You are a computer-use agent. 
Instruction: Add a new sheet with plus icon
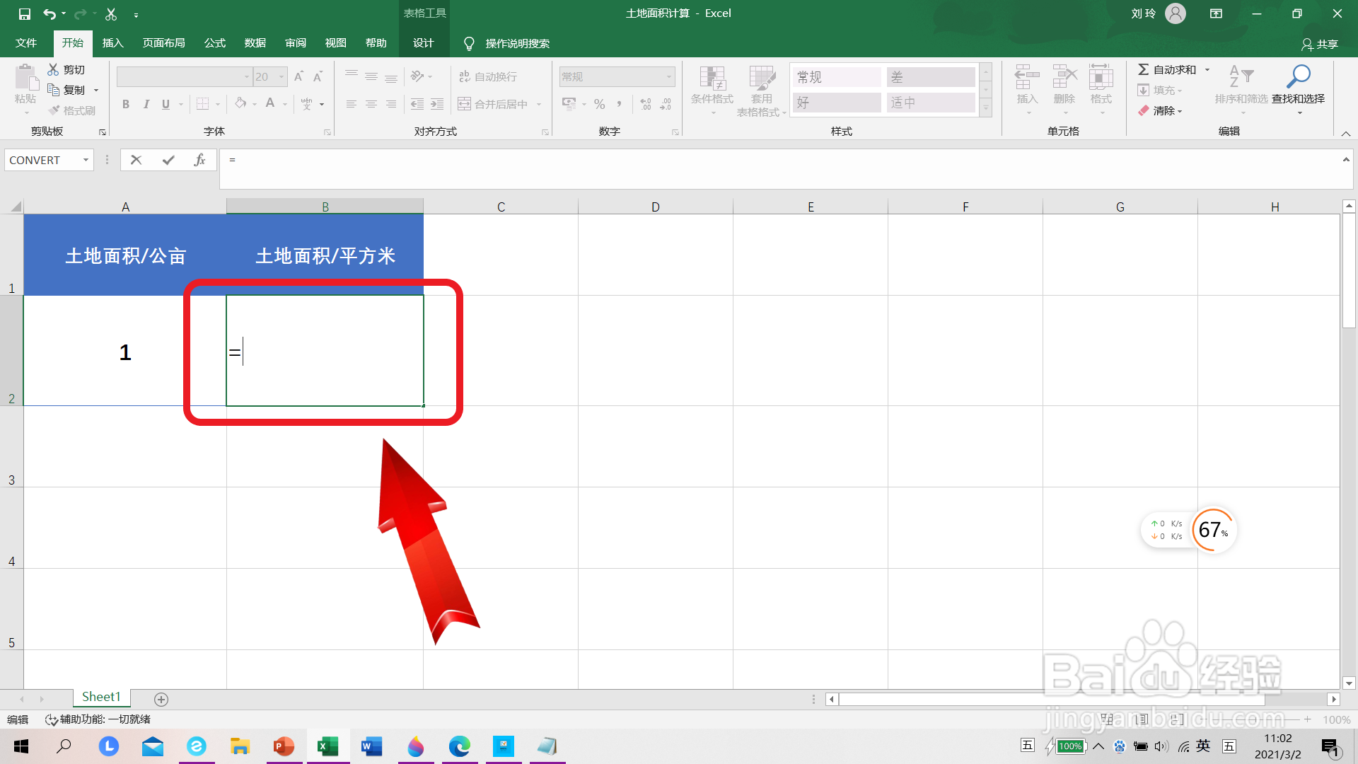click(x=161, y=699)
